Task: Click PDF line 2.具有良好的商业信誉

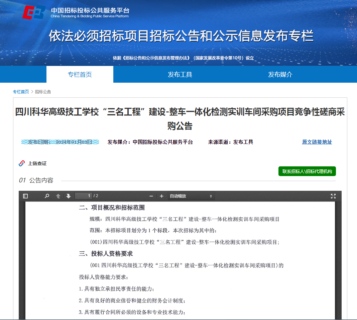Action: click(132, 301)
